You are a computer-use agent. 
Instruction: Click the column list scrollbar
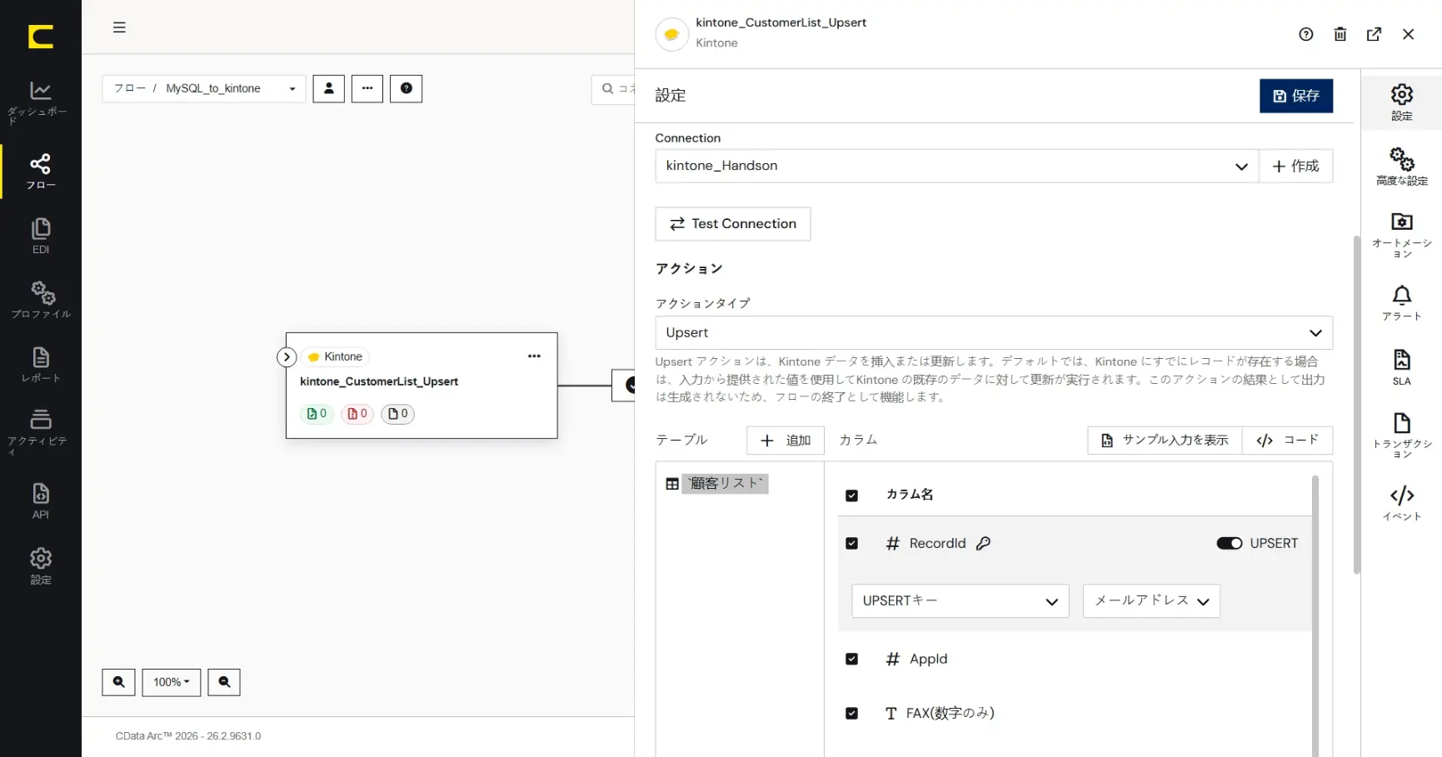coord(1315,616)
